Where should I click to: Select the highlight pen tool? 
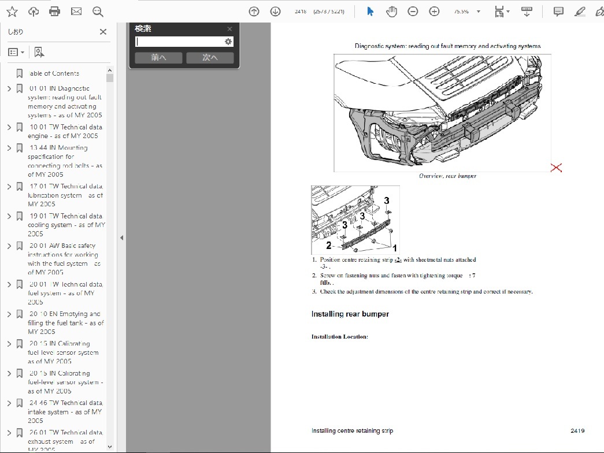(579, 12)
